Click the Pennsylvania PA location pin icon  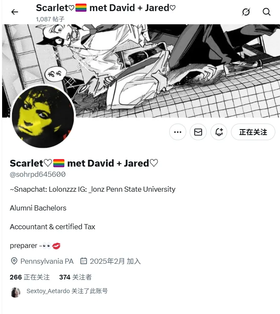(x=14, y=261)
